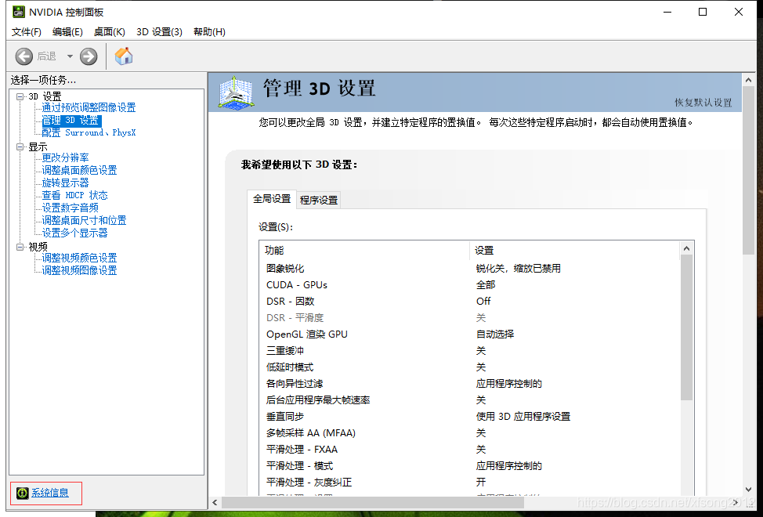Collapse the 显示 tree node
Image resolution: width=763 pixels, height=517 pixels.
[20, 146]
